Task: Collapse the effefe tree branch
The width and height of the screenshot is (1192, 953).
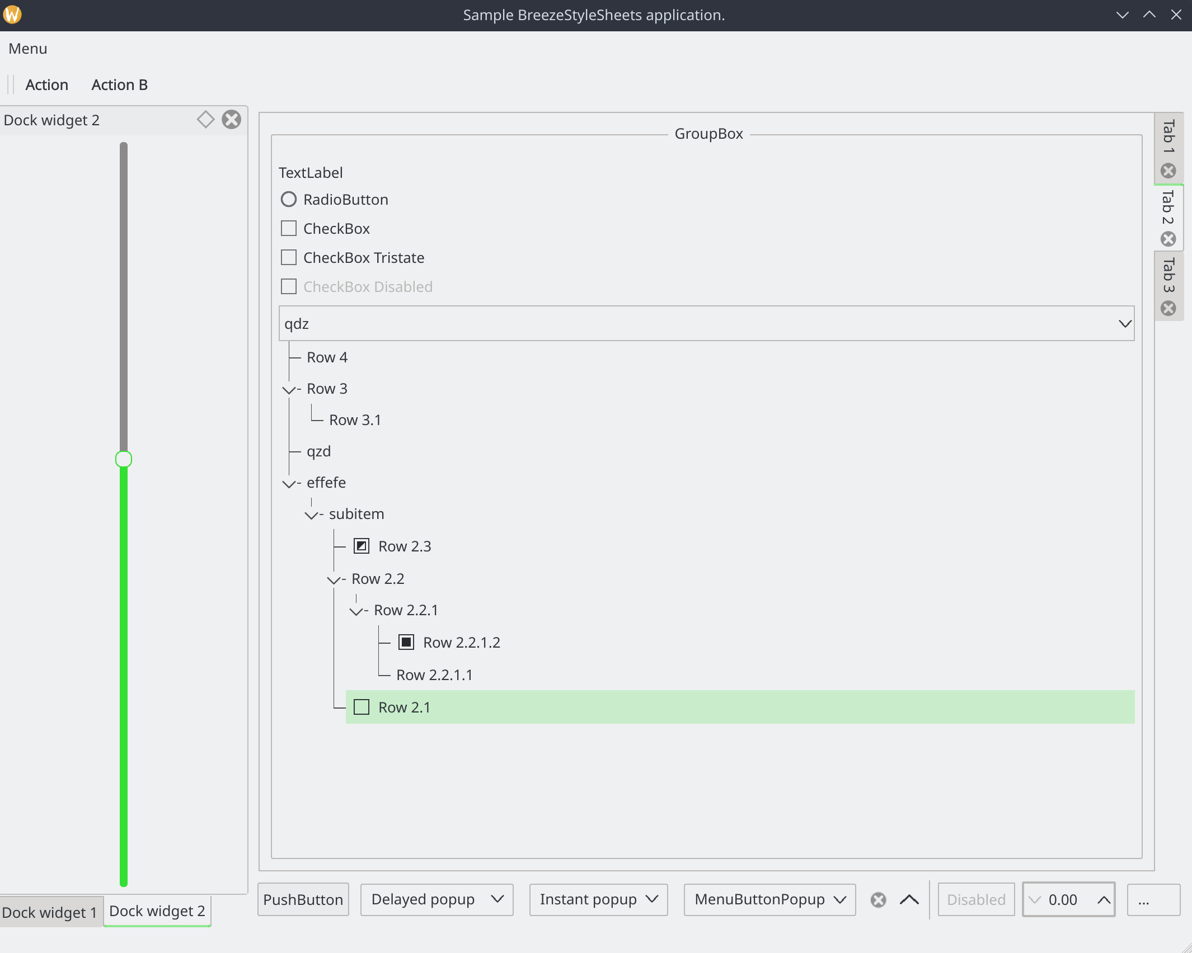Action: click(x=289, y=484)
